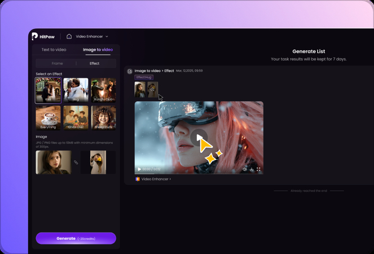
Task: Switch to Text to video tab
Action: [x=54, y=50]
